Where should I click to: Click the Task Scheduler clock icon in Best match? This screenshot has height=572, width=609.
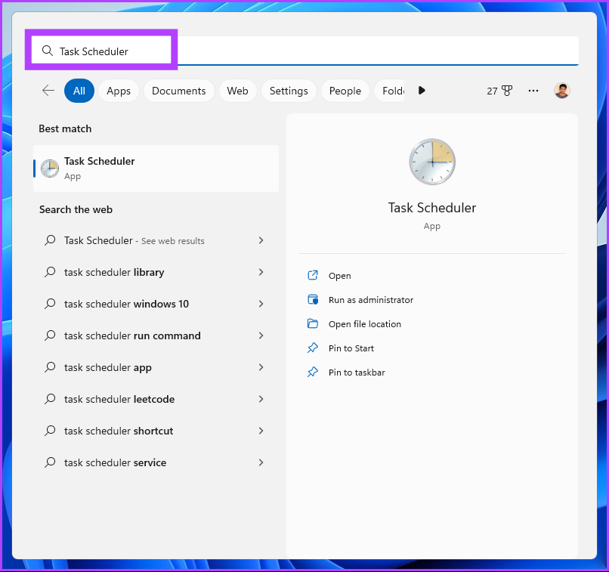50,169
